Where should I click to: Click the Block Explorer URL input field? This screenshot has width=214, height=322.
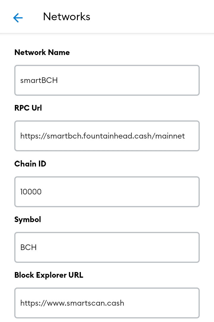tap(107, 303)
